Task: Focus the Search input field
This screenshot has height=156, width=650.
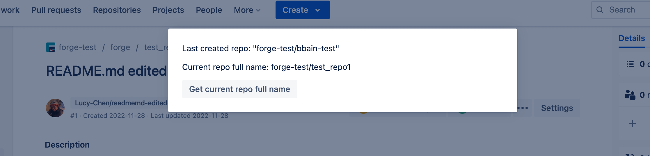Action: click(626, 10)
